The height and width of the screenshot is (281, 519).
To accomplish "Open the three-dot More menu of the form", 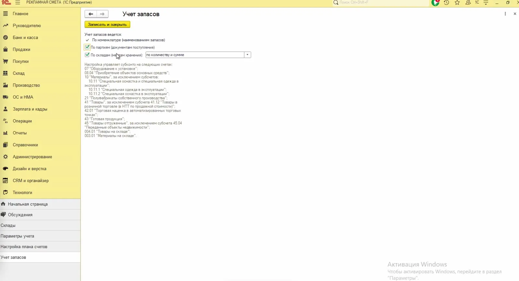I will (x=505, y=14).
